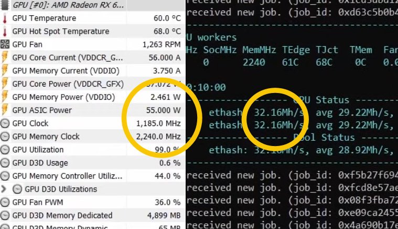This screenshot has height=229, width=398.
Task: Click the gauge icon for GPU Fan PWM
Action: (x=6, y=202)
